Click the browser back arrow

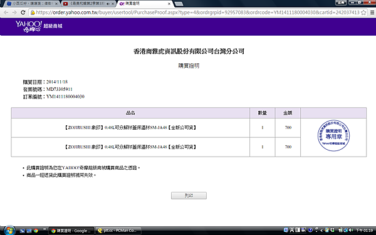pyautogui.click(x=6, y=13)
